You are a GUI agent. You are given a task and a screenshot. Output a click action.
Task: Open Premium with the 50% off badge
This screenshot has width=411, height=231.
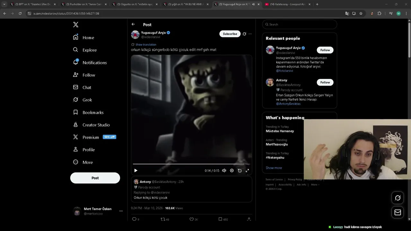94,137
